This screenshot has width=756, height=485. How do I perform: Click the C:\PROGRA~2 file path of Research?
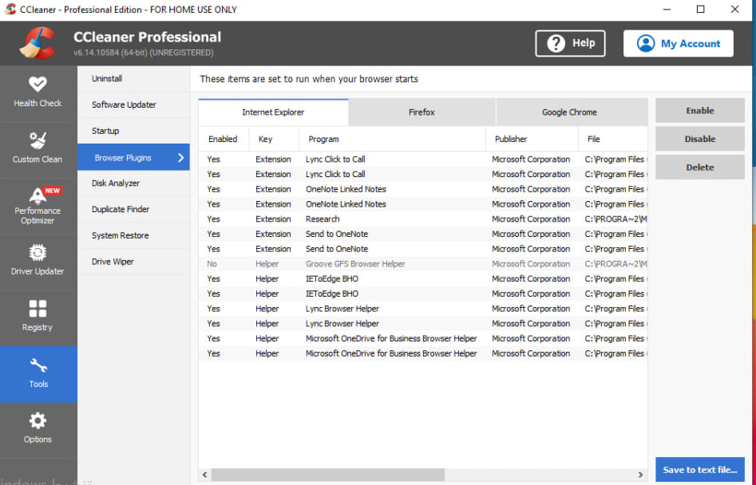click(x=615, y=219)
